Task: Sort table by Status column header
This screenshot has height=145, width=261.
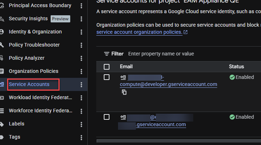Action: pos(236,66)
